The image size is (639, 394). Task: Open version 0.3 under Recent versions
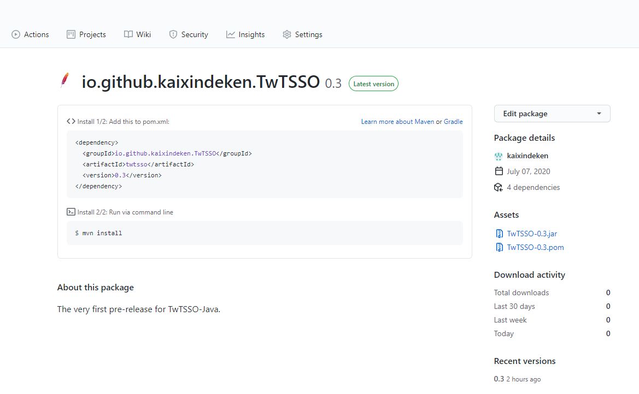[x=499, y=379]
